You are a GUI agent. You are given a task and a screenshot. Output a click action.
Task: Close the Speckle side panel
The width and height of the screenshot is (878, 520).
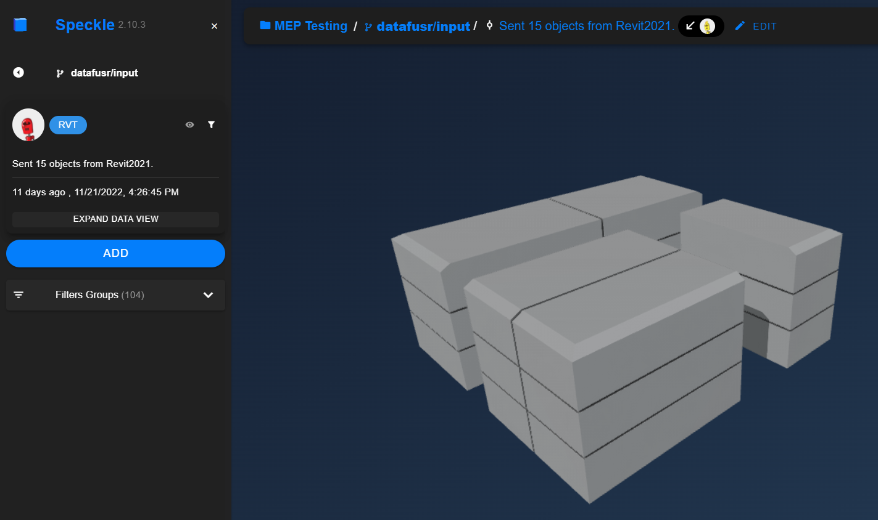(x=214, y=26)
